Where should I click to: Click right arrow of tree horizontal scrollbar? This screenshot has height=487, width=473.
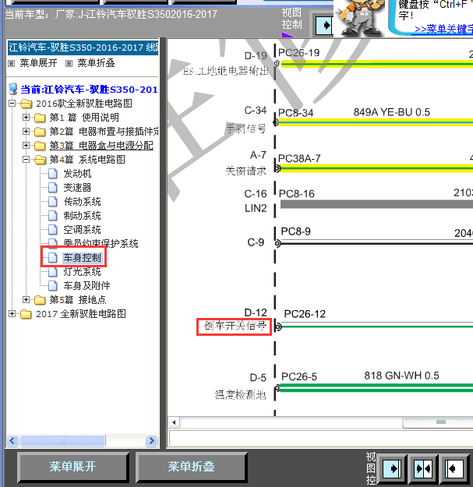click(151, 440)
